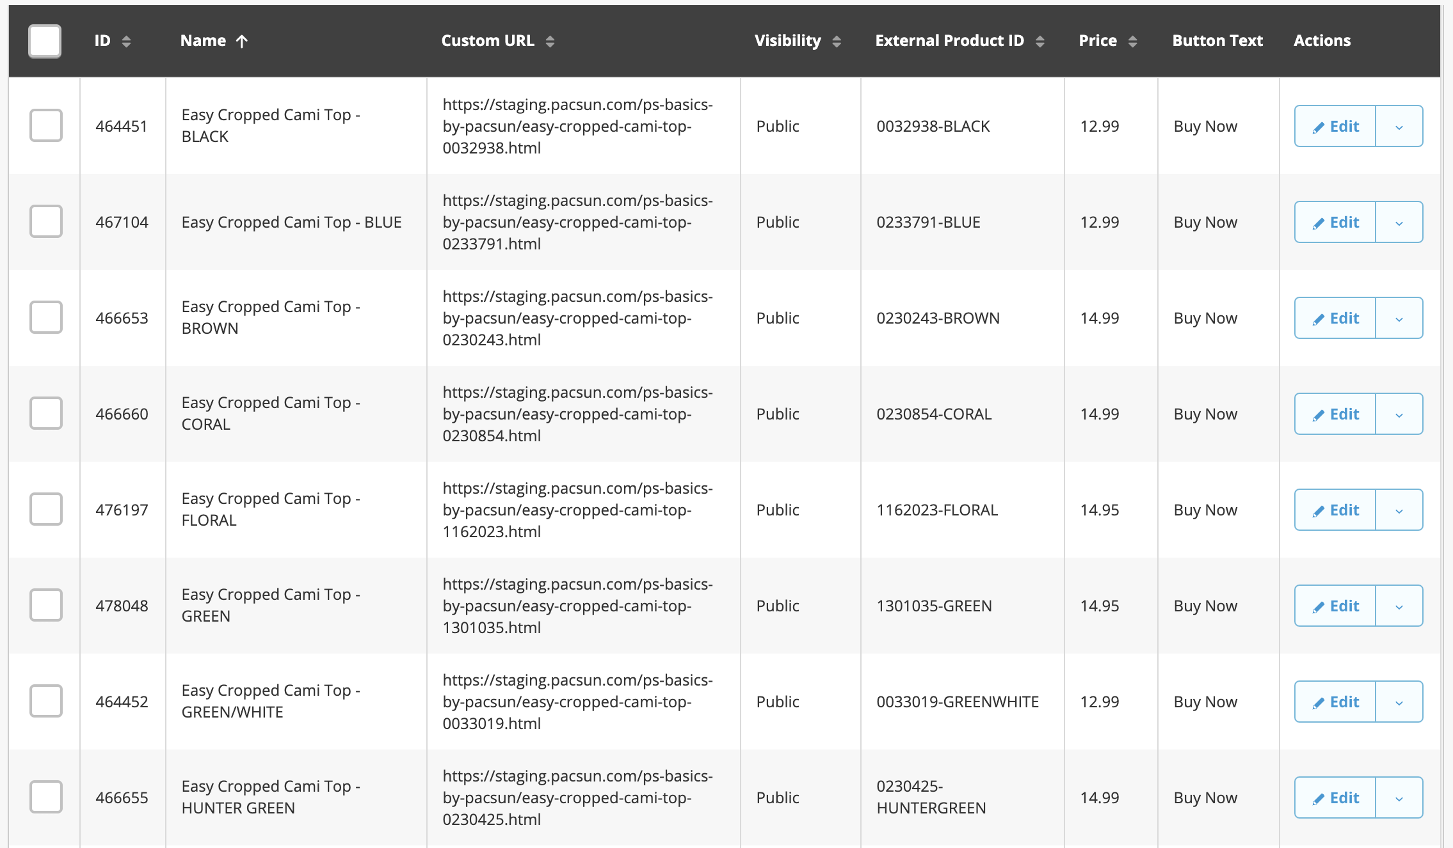1453x848 pixels.
Task: Check the box for product 464451
Action: coord(46,125)
